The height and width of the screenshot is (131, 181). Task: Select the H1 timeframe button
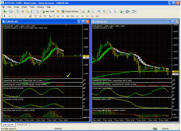coord(78,16)
